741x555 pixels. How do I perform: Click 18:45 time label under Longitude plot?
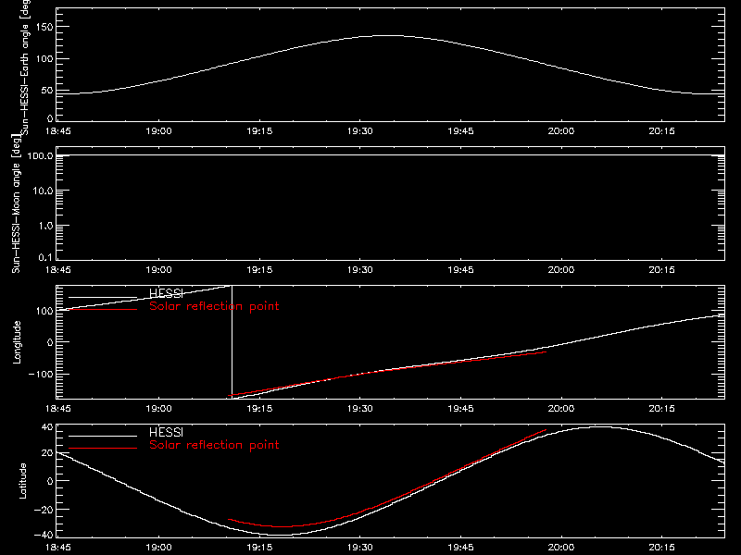tap(58, 408)
